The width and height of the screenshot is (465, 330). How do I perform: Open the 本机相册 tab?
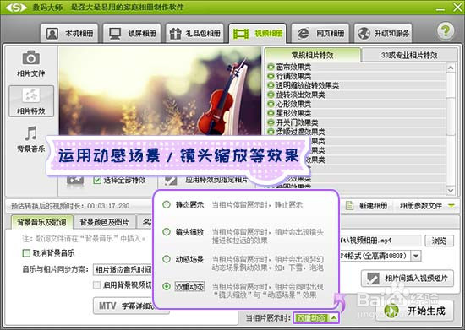pos(69,33)
